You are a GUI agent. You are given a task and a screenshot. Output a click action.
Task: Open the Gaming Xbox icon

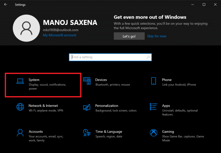[153, 133]
